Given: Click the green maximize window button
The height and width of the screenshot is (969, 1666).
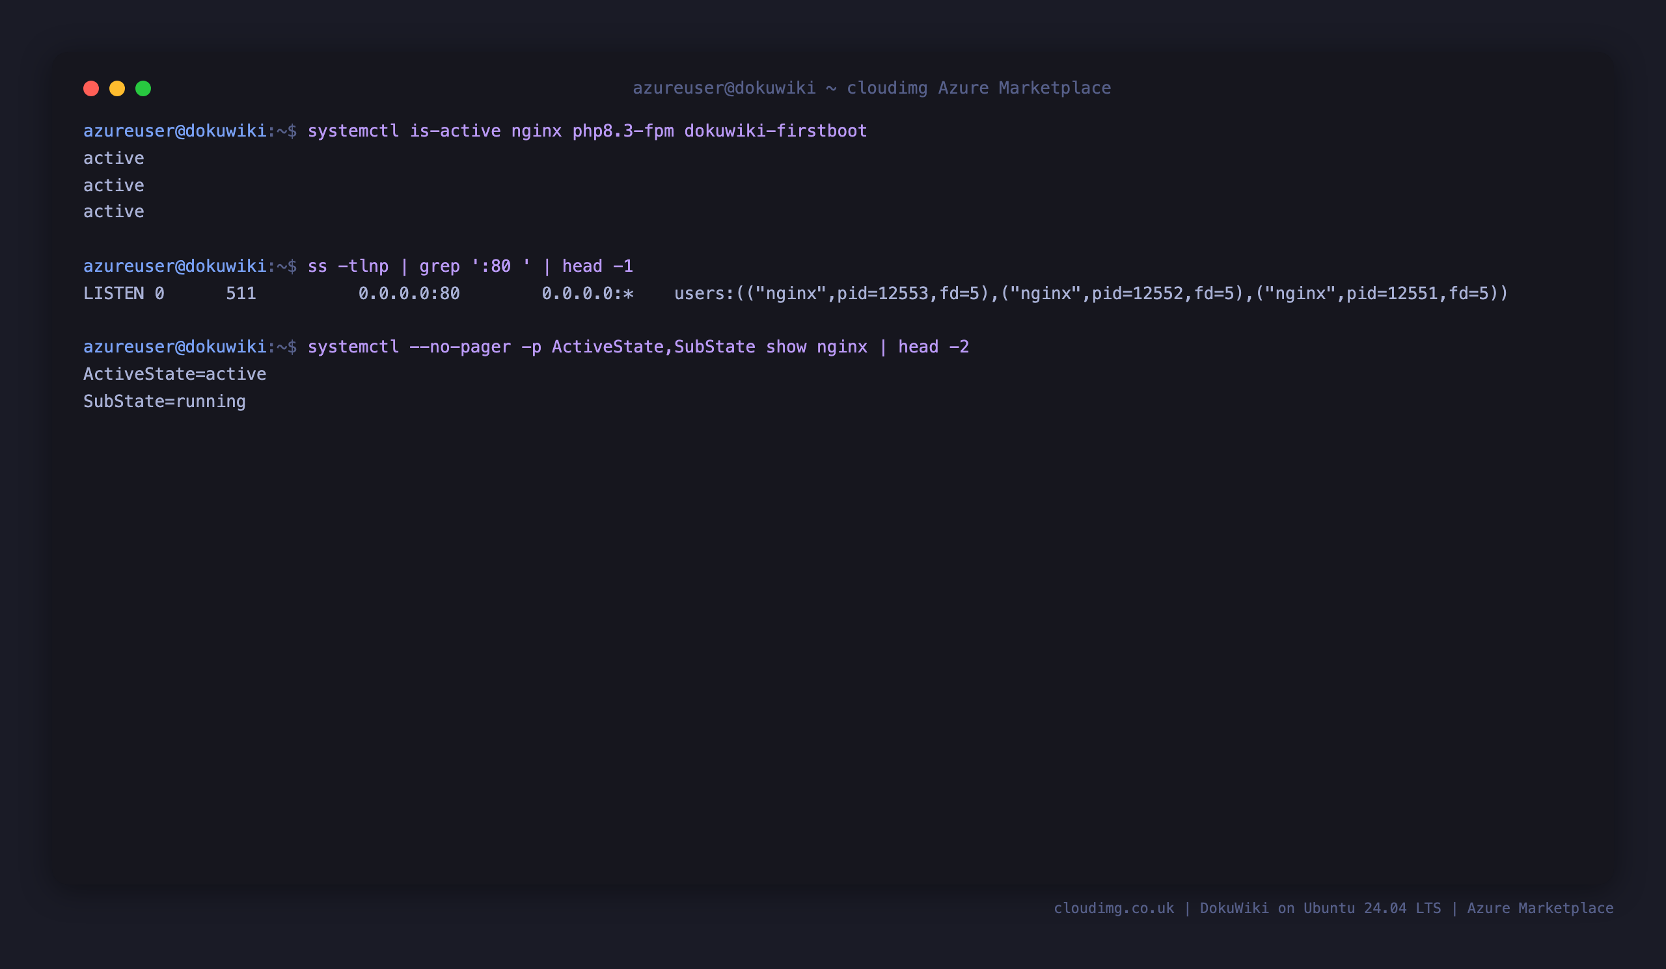Looking at the screenshot, I should [143, 88].
